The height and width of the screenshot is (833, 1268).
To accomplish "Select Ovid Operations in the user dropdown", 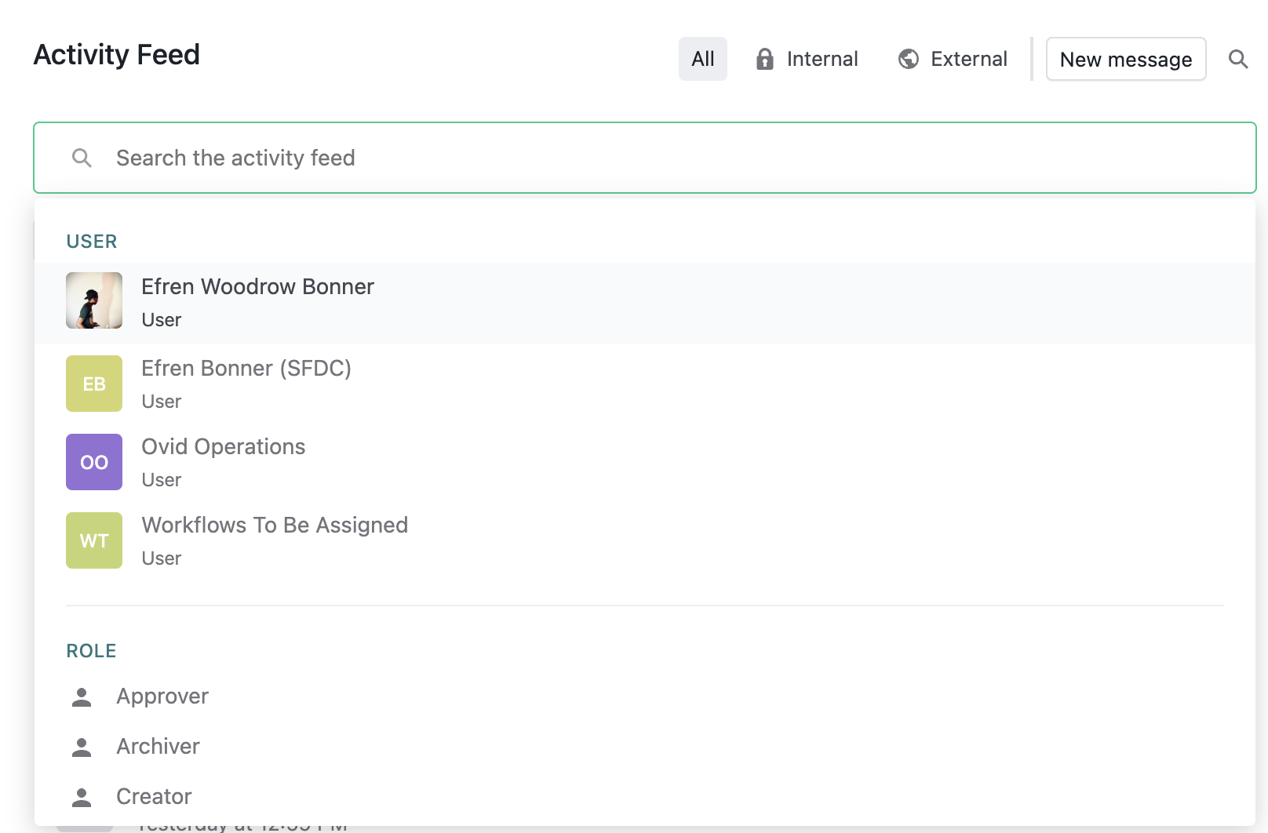I will coord(224,462).
